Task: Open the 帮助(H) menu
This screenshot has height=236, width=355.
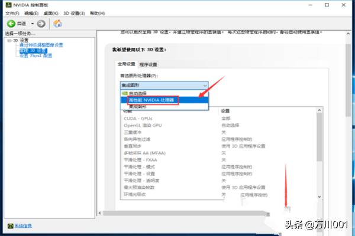Action: tap(98, 14)
